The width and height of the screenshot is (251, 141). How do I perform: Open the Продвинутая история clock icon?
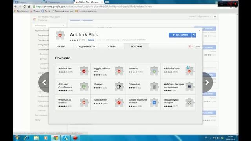click(189, 102)
